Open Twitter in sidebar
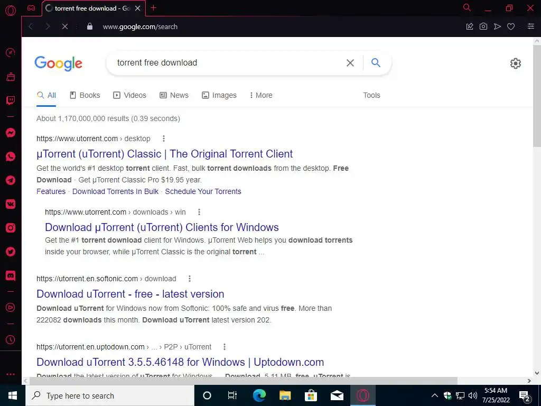The height and width of the screenshot is (406, 541). tap(11, 252)
